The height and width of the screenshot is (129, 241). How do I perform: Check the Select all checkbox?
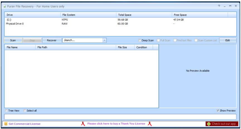tap(25, 110)
